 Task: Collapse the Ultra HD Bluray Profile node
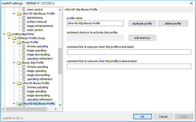(x=14, y=83)
